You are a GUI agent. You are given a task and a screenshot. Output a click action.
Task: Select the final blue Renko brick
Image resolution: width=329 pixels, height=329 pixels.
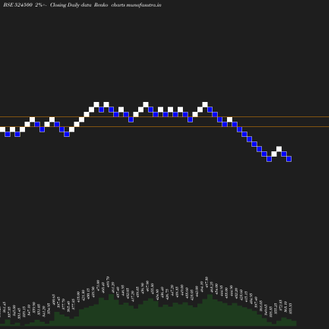coord(289,159)
